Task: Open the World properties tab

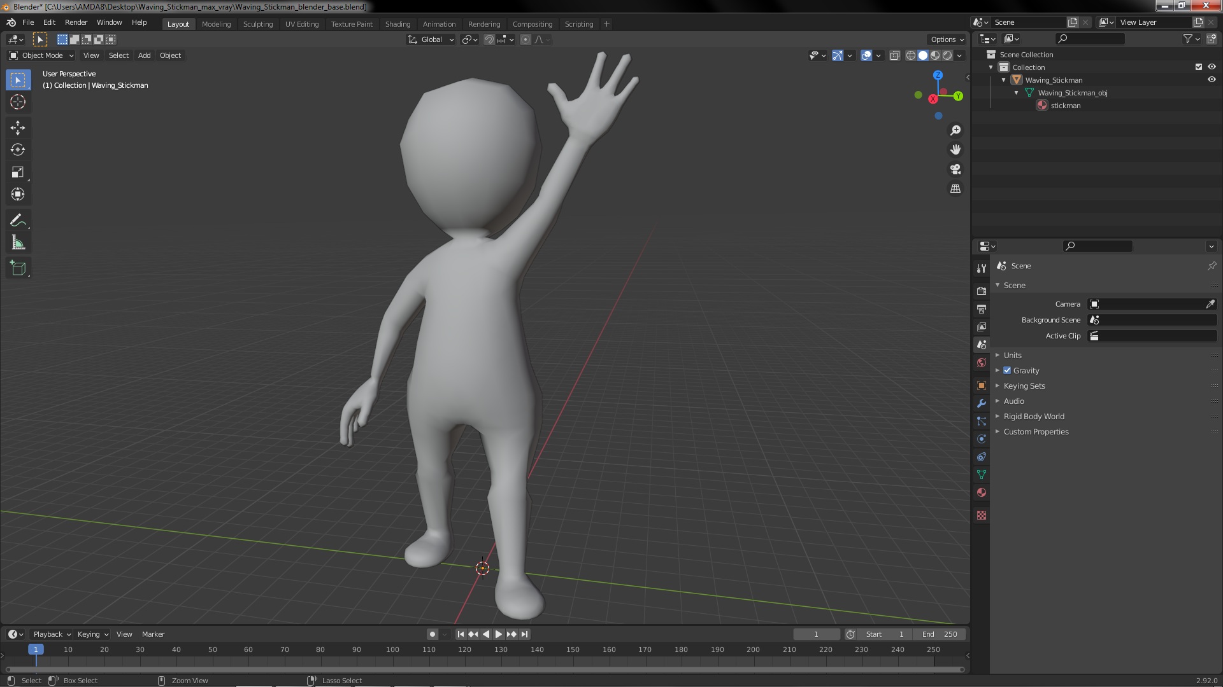Action: (982, 363)
